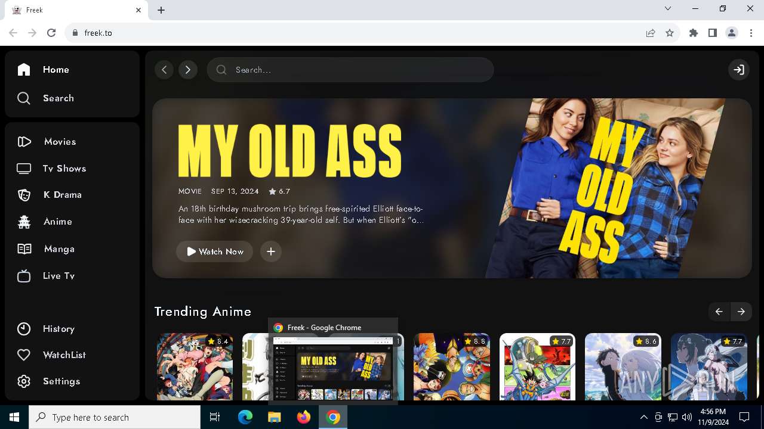Share this page from address bar
764x429 pixels.
point(651,33)
